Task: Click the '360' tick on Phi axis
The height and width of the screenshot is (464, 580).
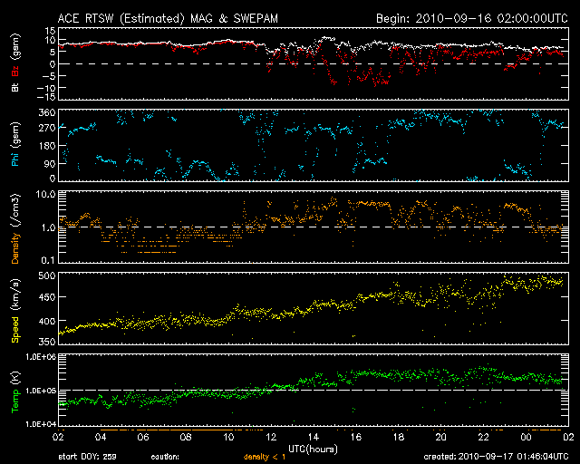Action: [47, 112]
